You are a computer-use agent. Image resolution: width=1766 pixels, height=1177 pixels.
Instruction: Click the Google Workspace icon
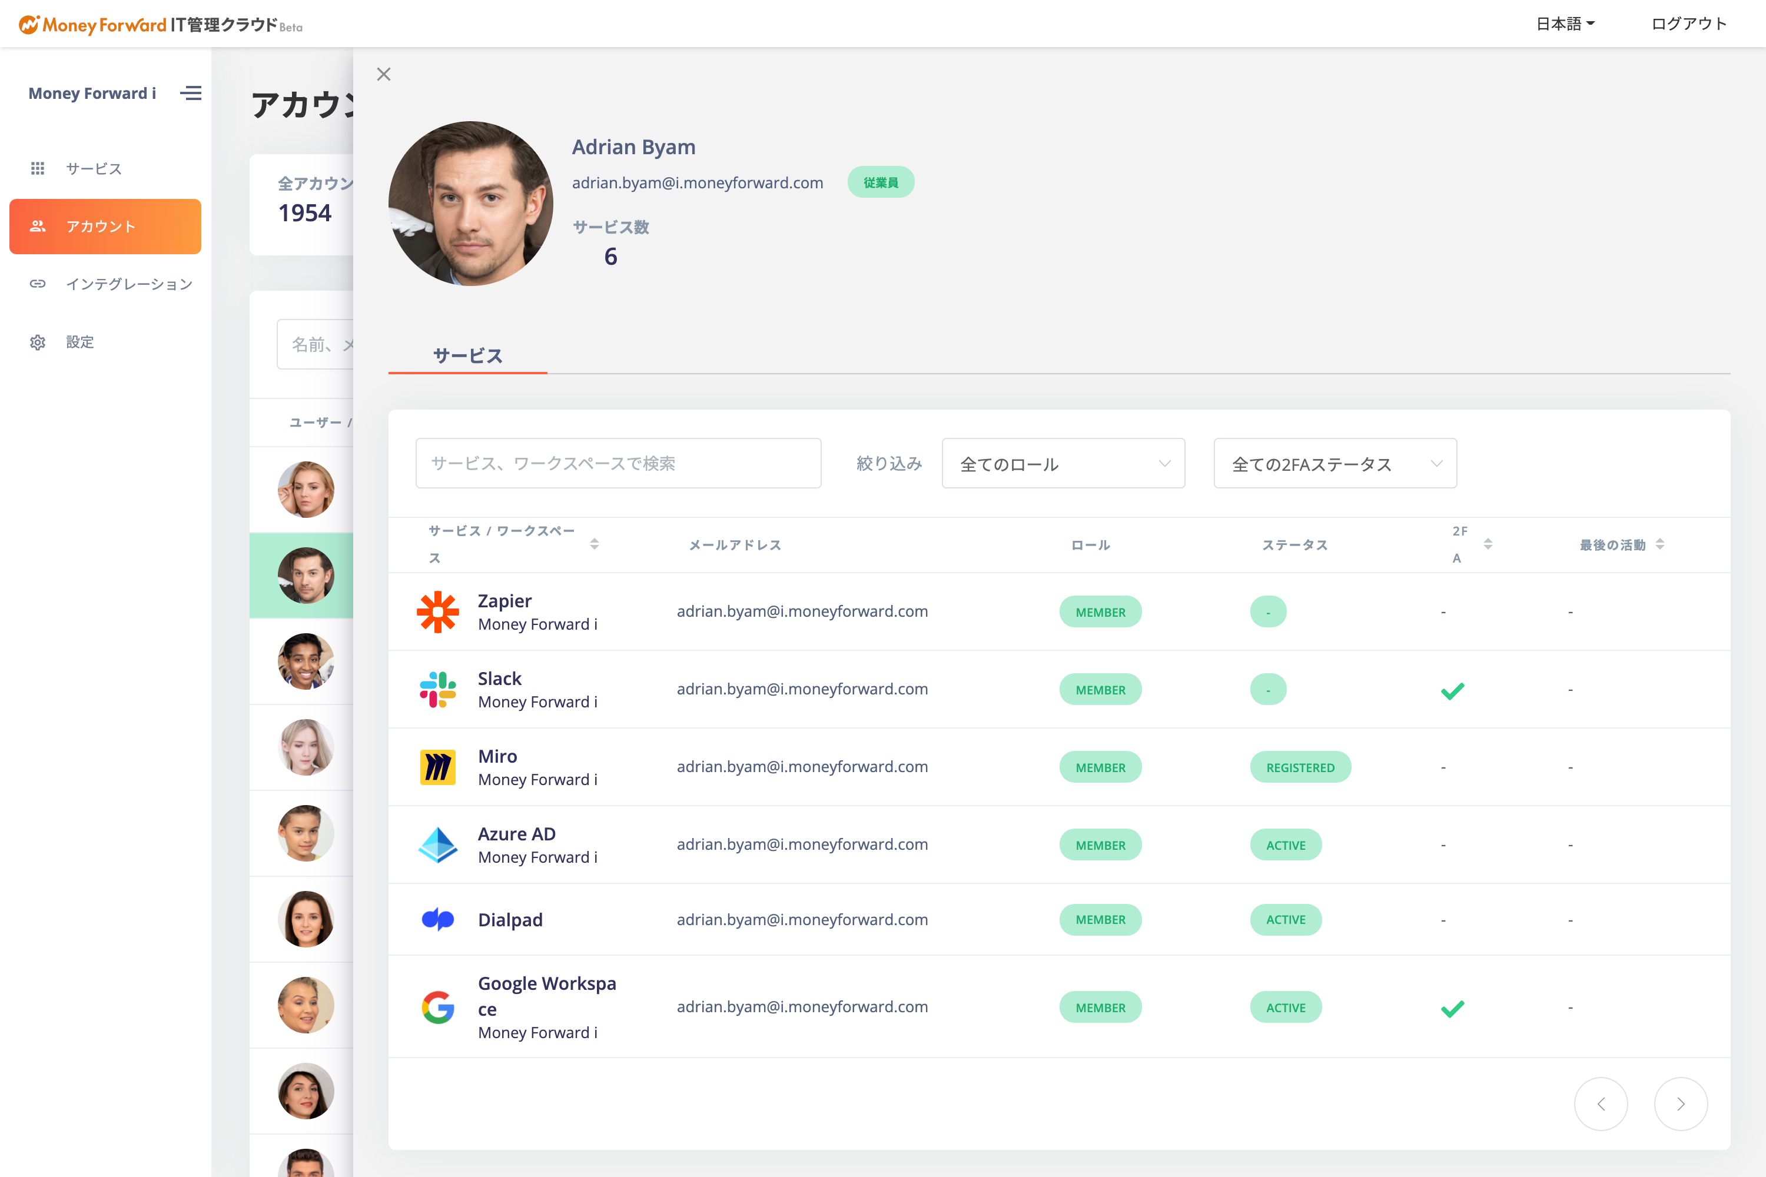438,1008
